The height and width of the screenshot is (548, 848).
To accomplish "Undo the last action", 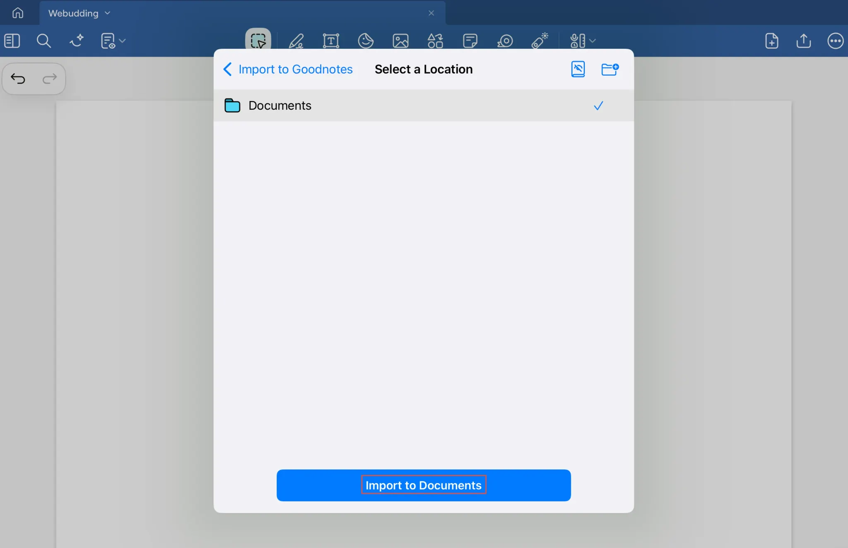I will pos(18,78).
